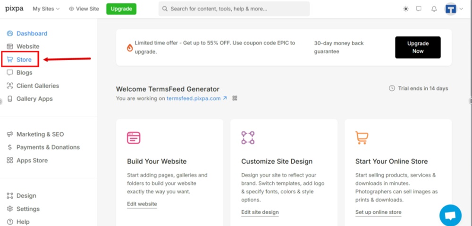Click the 'Customize Site Design' title

277,161
